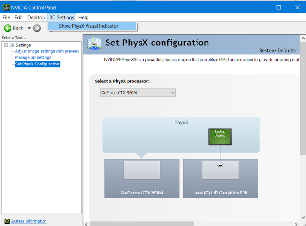This screenshot has width=306, height=226.
Task: Click the NVIDIA Control Panel title icon
Action: coord(6,8)
